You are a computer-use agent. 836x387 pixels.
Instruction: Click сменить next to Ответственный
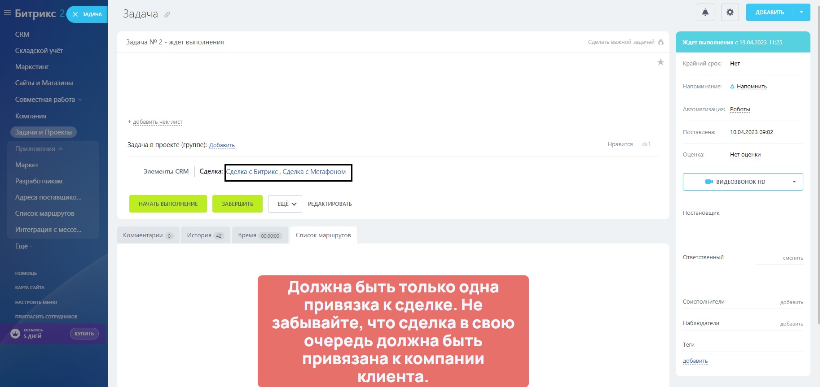[x=793, y=258]
